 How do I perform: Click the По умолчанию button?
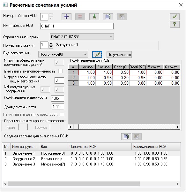(119, 55)
